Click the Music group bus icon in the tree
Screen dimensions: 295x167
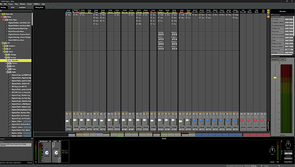(5, 17)
